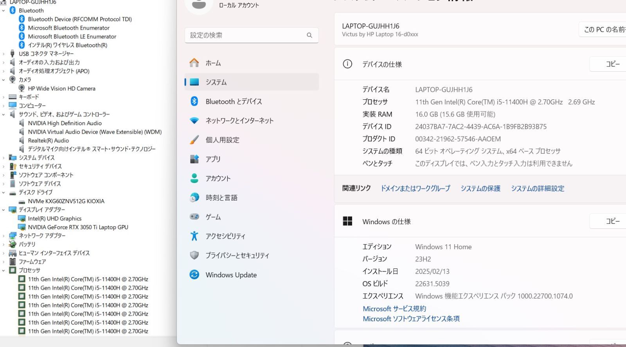Viewport: 626px width, 347px height.
Task: Select Microsoft Bluetooth Enumerator device icon
Action: [22, 27]
